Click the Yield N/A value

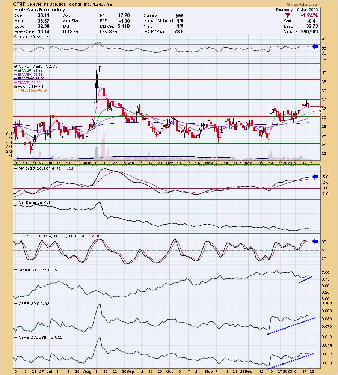(180, 26)
